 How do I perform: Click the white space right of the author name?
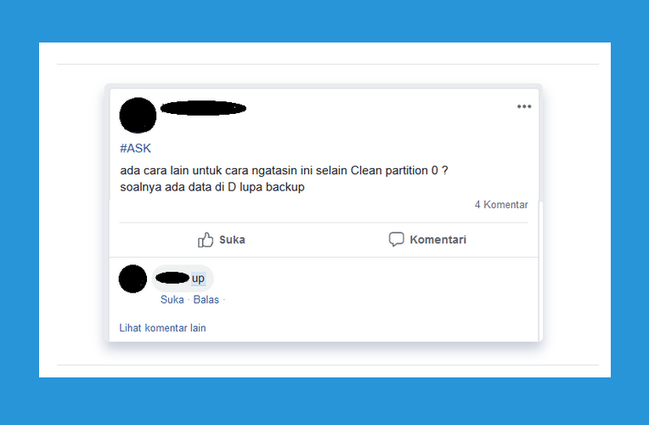pos(373,109)
